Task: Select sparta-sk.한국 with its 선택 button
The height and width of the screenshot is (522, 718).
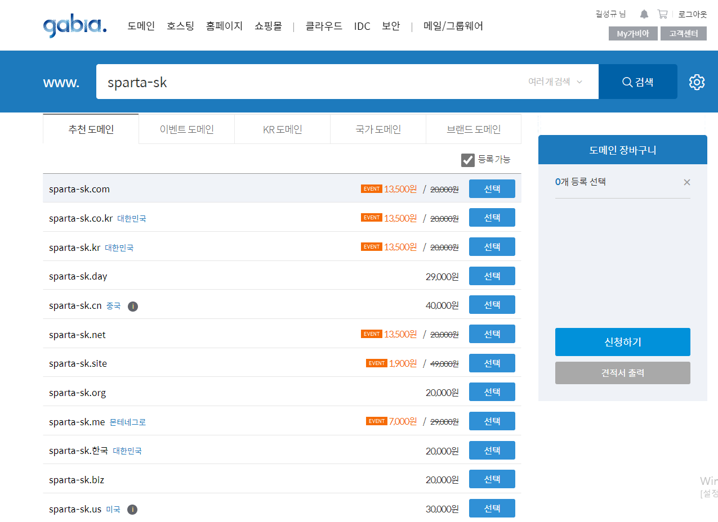Action: tap(492, 451)
